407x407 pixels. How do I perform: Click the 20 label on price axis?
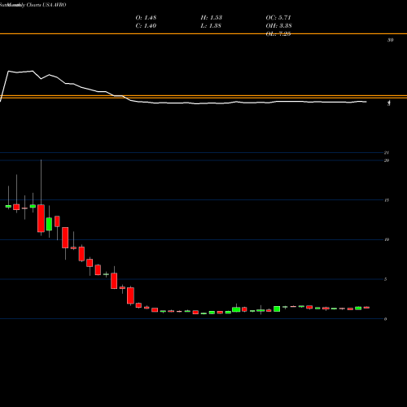pos(387,160)
